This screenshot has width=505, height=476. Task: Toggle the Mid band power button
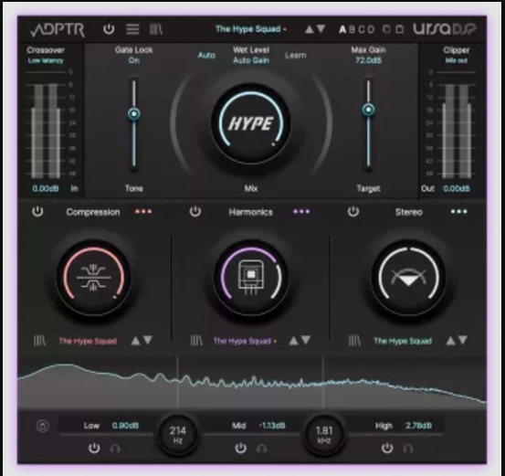240,449
